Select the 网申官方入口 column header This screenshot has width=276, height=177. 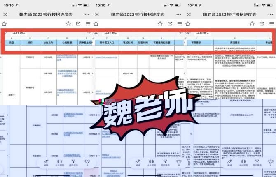click(x=107, y=42)
